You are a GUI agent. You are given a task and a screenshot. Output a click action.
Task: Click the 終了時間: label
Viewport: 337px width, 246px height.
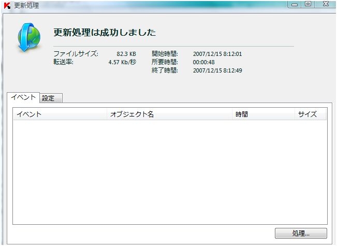pos(165,70)
